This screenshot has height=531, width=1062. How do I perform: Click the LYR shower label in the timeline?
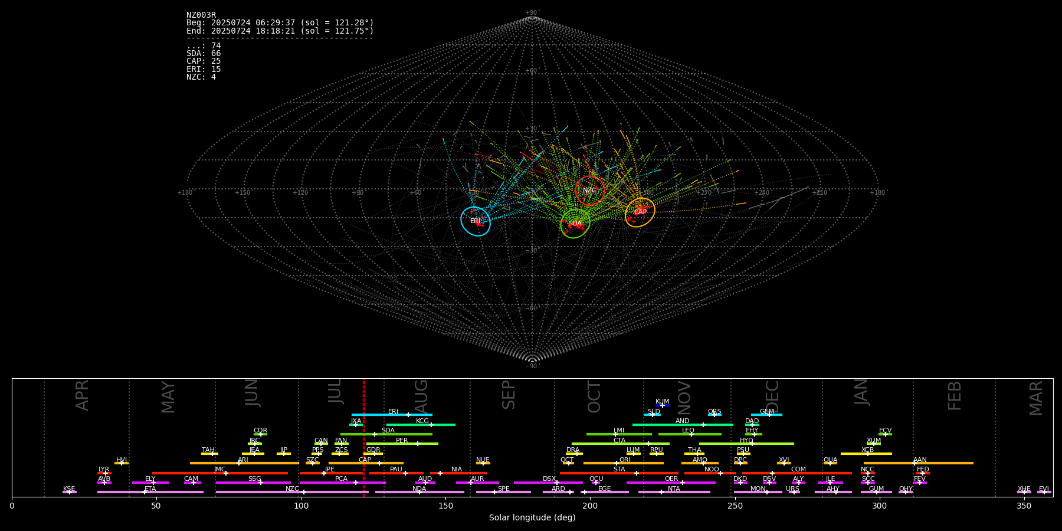tap(104, 470)
